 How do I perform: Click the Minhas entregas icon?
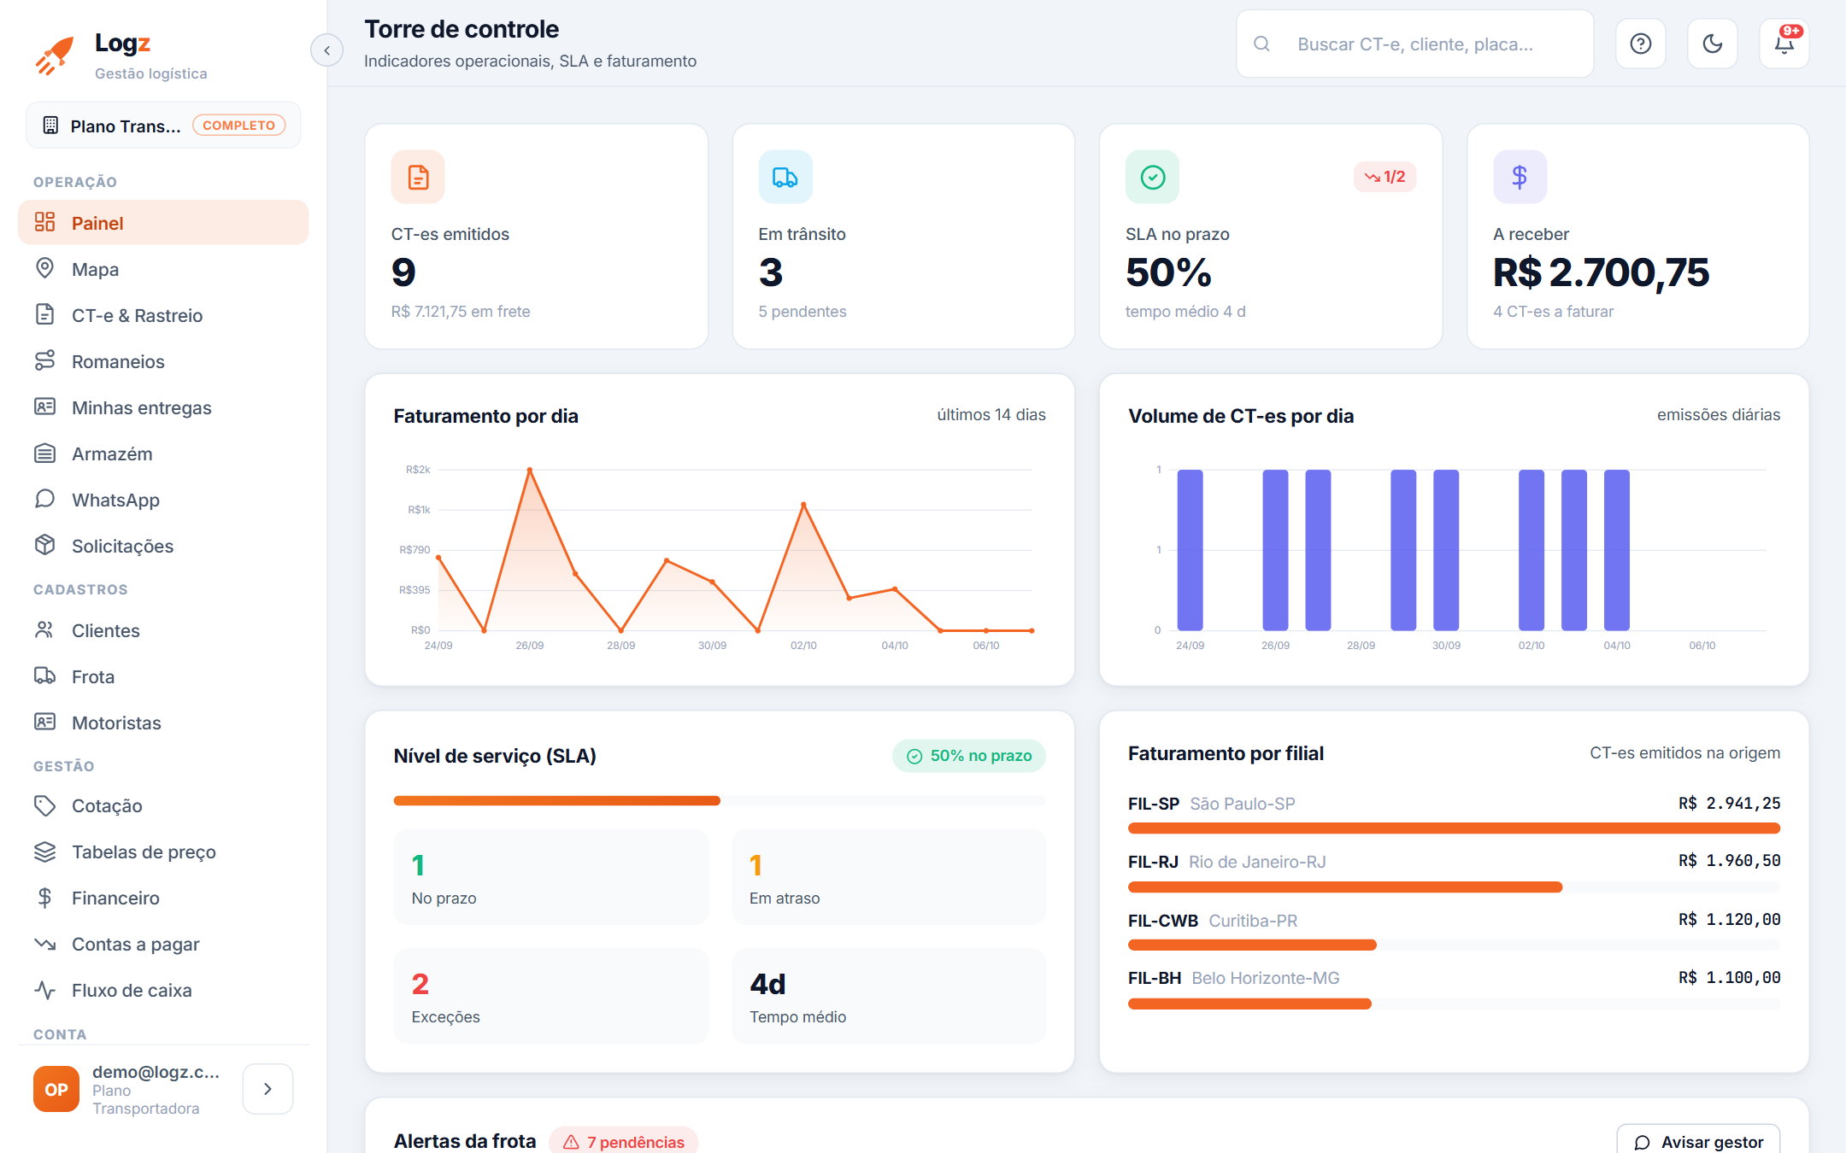pos(45,407)
